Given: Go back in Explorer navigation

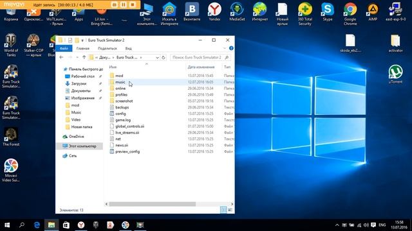Looking at the screenshot, I should [x=61, y=57].
